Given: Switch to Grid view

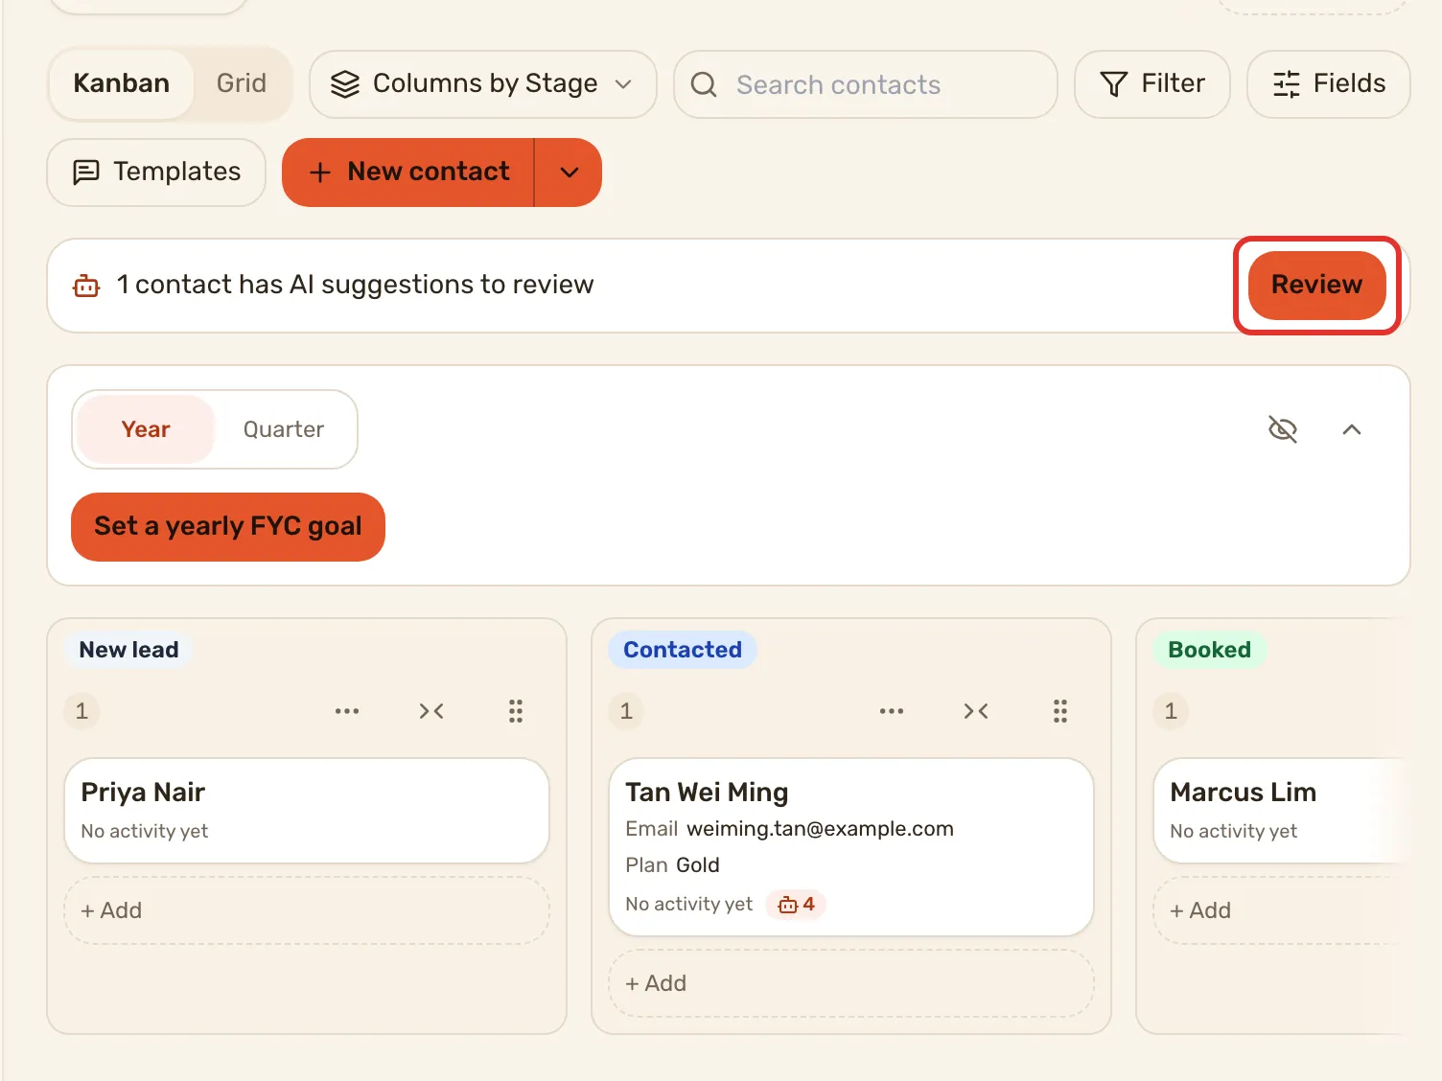Looking at the screenshot, I should [242, 84].
